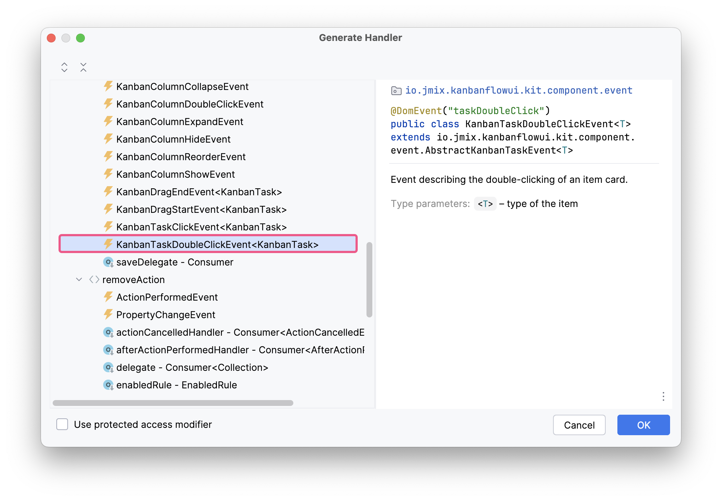Screen dimensions: 722x501
Task: Click the lightning icon beside KanbanDragEndEvent
Action: click(108, 192)
